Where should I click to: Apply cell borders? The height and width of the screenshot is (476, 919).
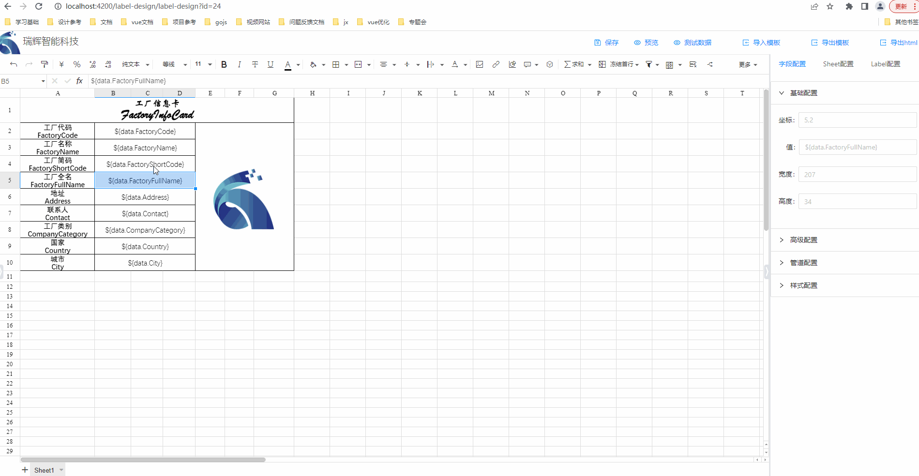336,64
